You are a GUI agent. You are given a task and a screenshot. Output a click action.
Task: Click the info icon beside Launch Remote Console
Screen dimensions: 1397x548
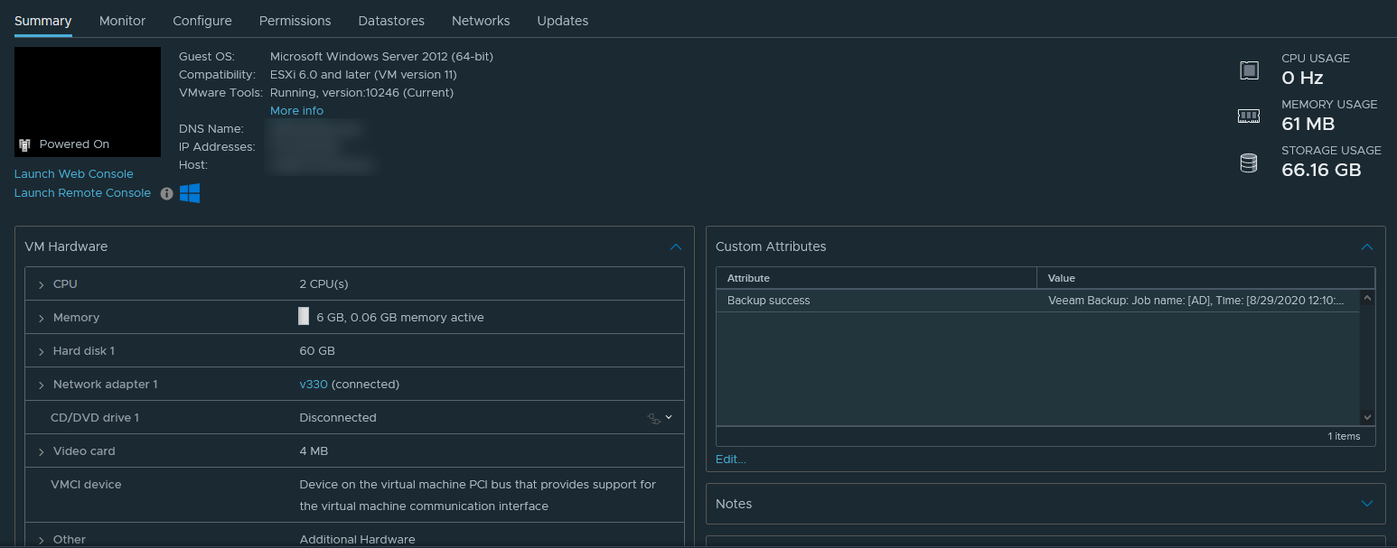tap(166, 193)
